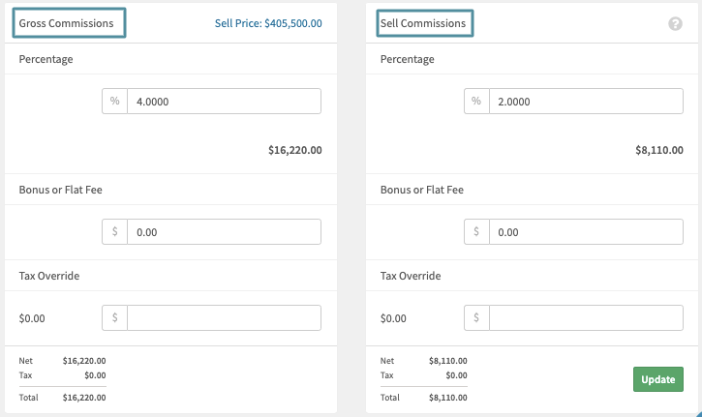The width and height of the screenshot is (702, 417).
Task: Focus the Gross Commissions percentage field showing 4.0000
Action: click(x=224, y=102)
